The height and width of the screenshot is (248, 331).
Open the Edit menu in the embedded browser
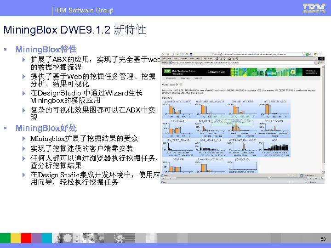coord(170,58)
